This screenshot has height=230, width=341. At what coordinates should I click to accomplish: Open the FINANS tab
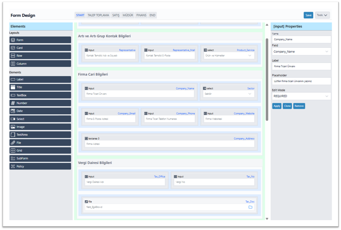click(x=141, y=15)
